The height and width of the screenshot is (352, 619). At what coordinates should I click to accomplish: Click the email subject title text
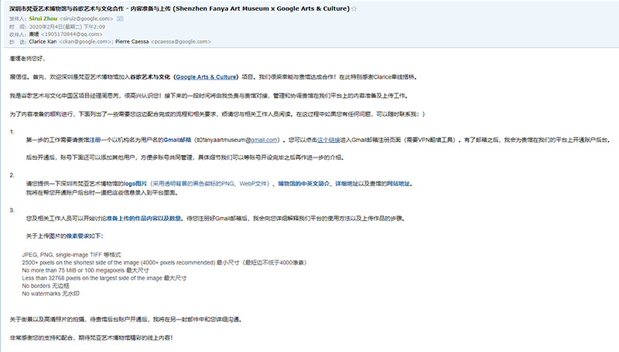[x=180, y=8]
